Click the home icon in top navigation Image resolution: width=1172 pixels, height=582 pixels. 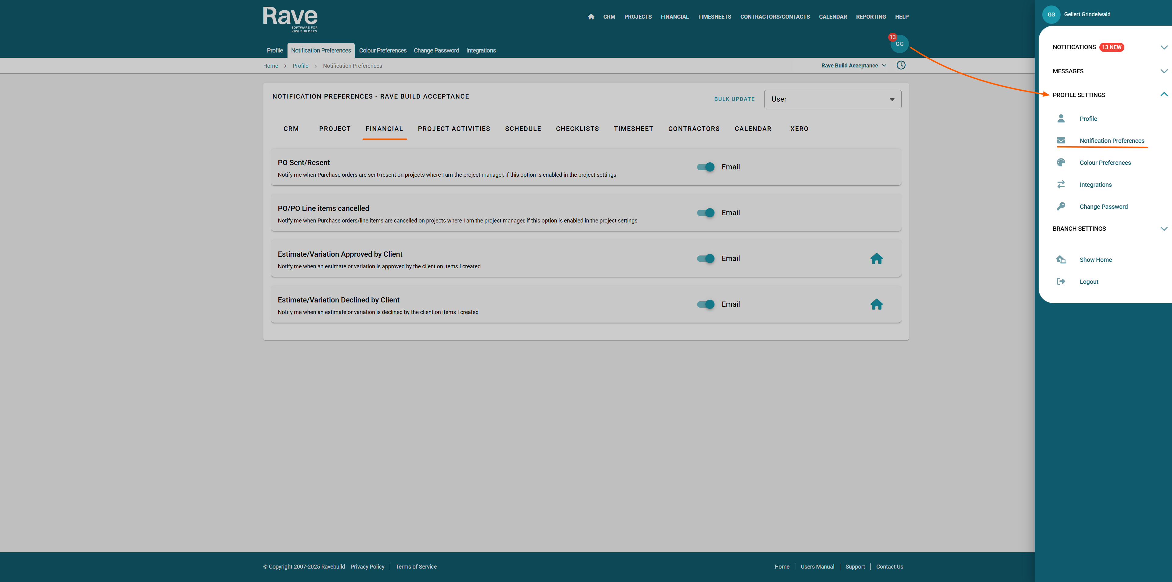pyautogui.click(x=591, y=17)
